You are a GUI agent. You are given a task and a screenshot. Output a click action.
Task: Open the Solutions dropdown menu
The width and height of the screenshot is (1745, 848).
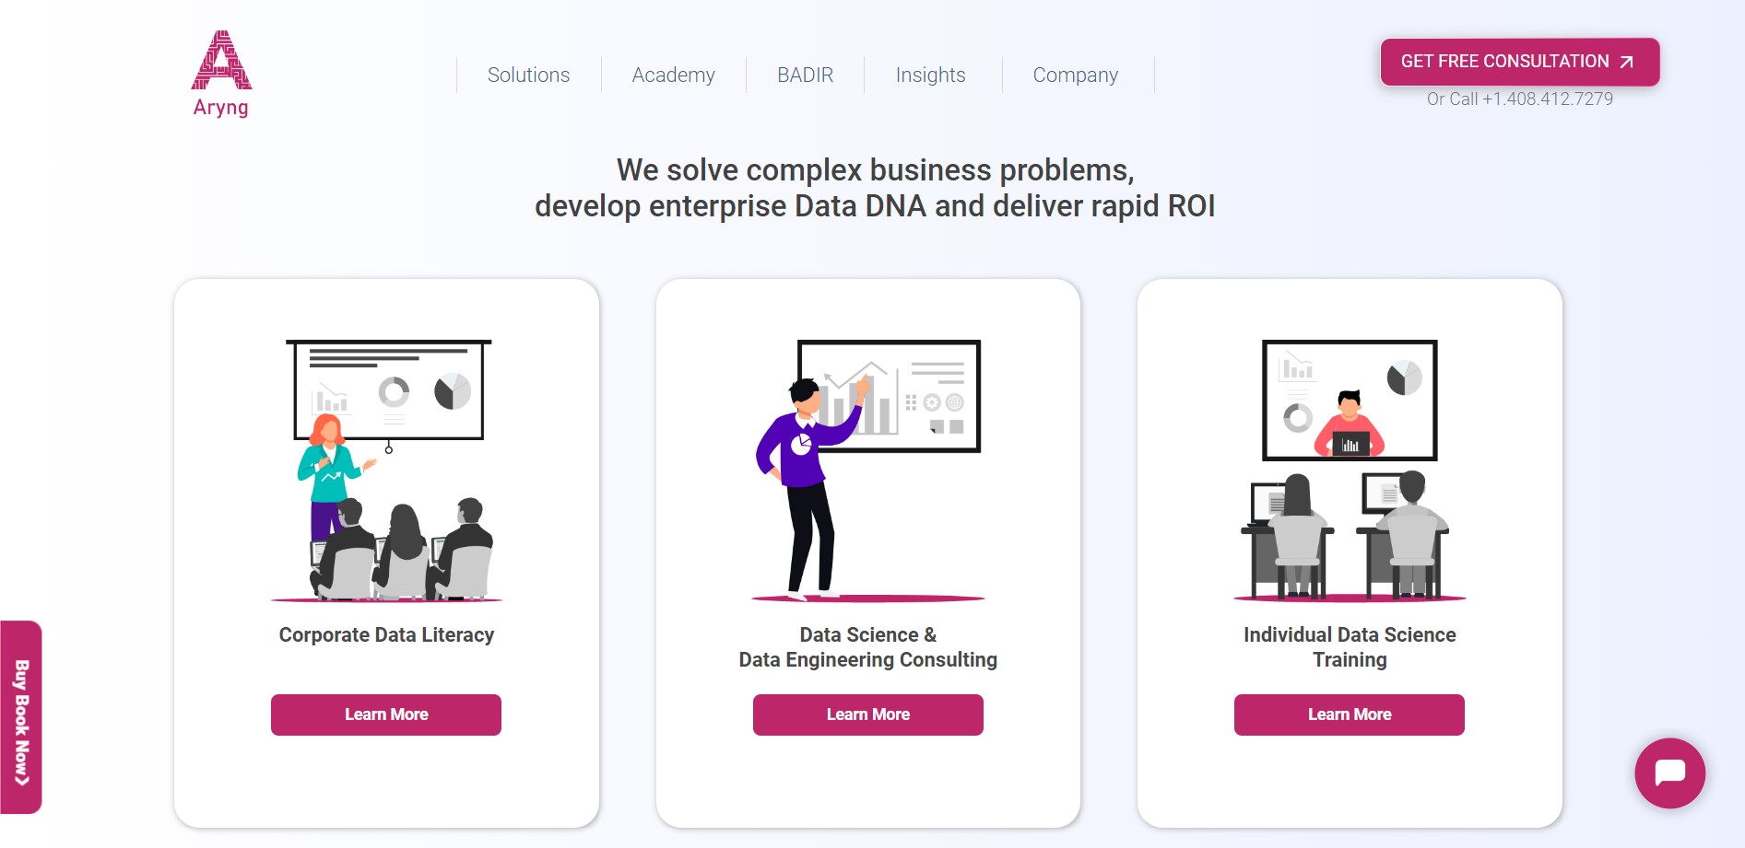527,75
